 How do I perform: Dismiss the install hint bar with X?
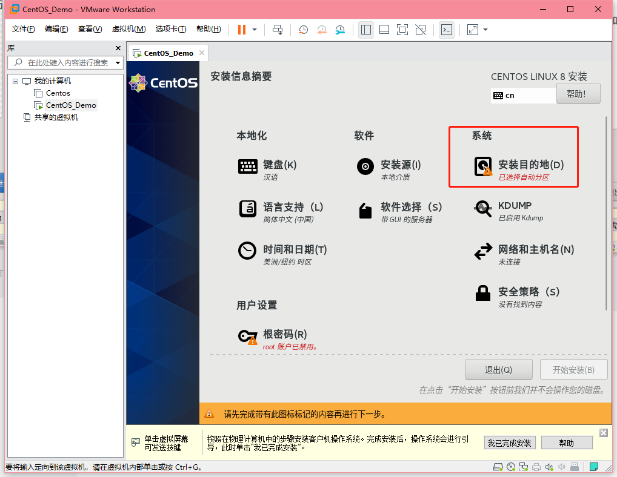click(x=604, y=433)
